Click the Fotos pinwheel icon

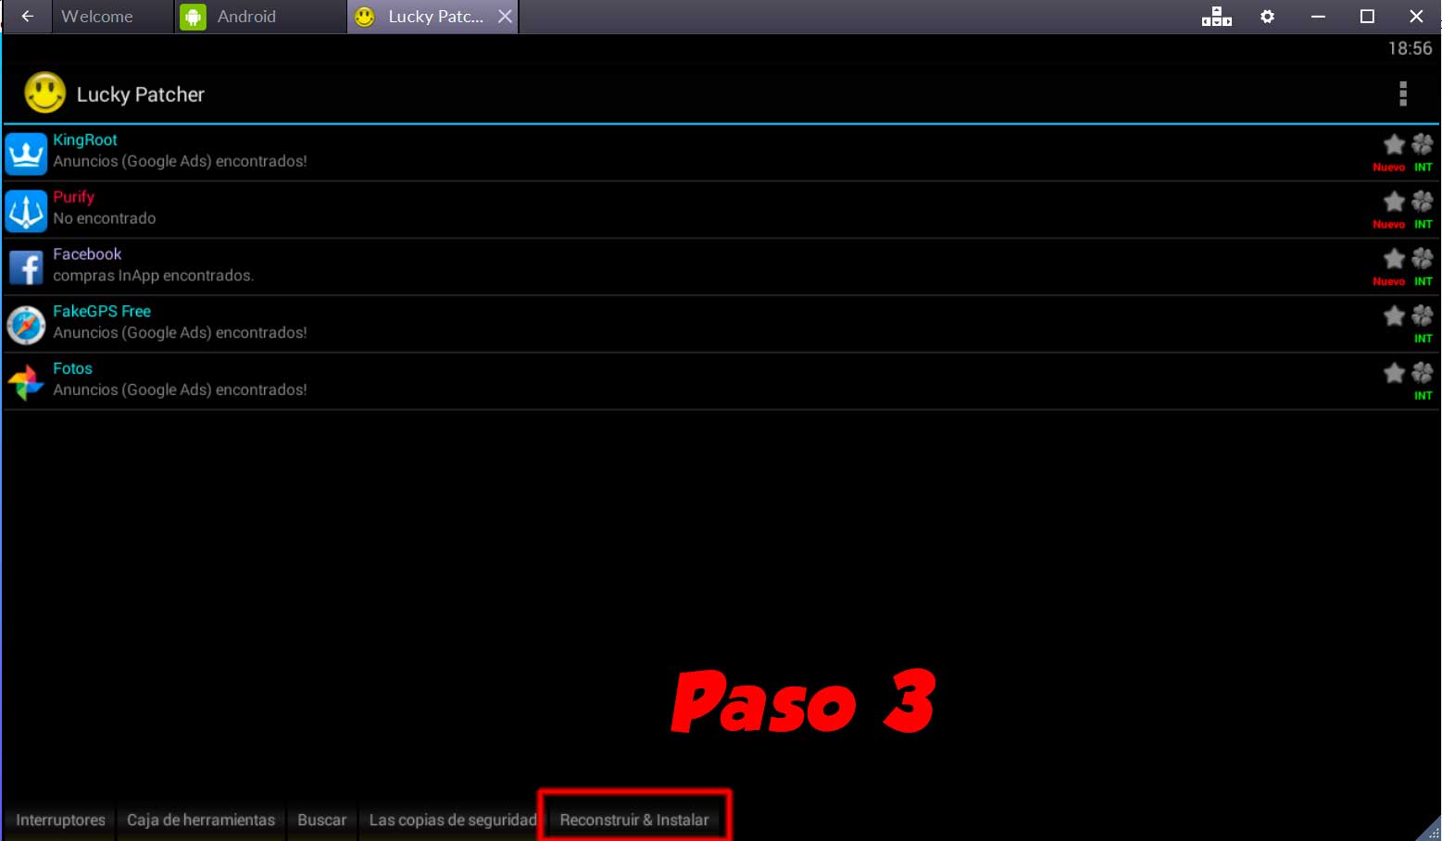pos(26,382)
